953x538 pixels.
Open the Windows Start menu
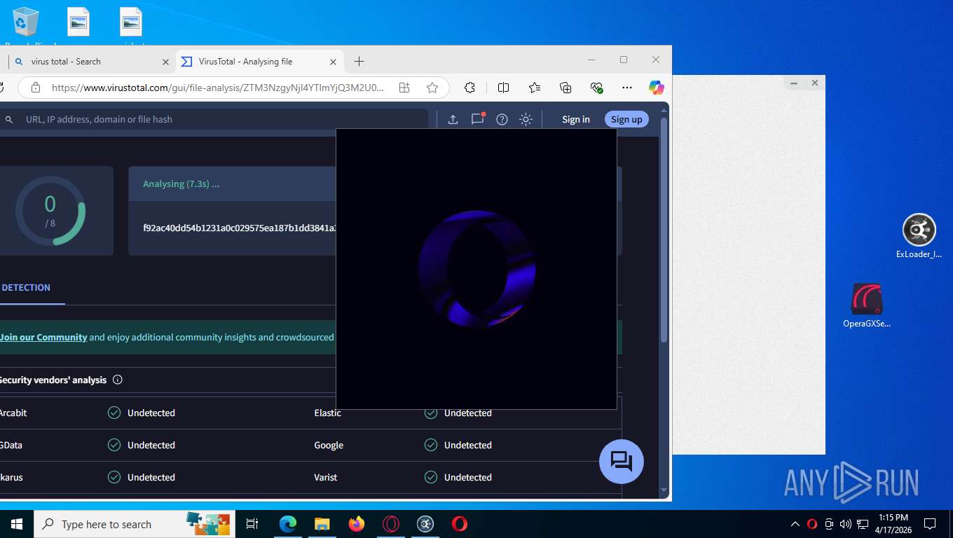(x=17, y=524)
